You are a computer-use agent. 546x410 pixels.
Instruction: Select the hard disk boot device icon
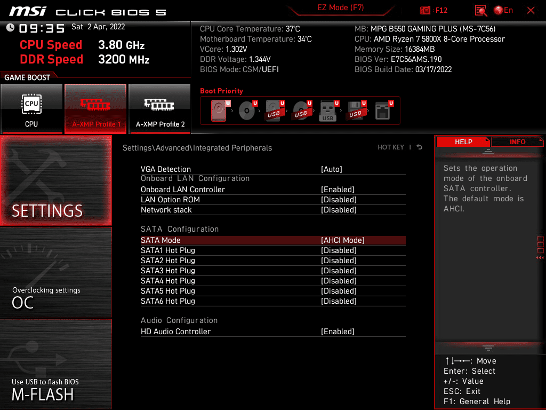point(220,111)
